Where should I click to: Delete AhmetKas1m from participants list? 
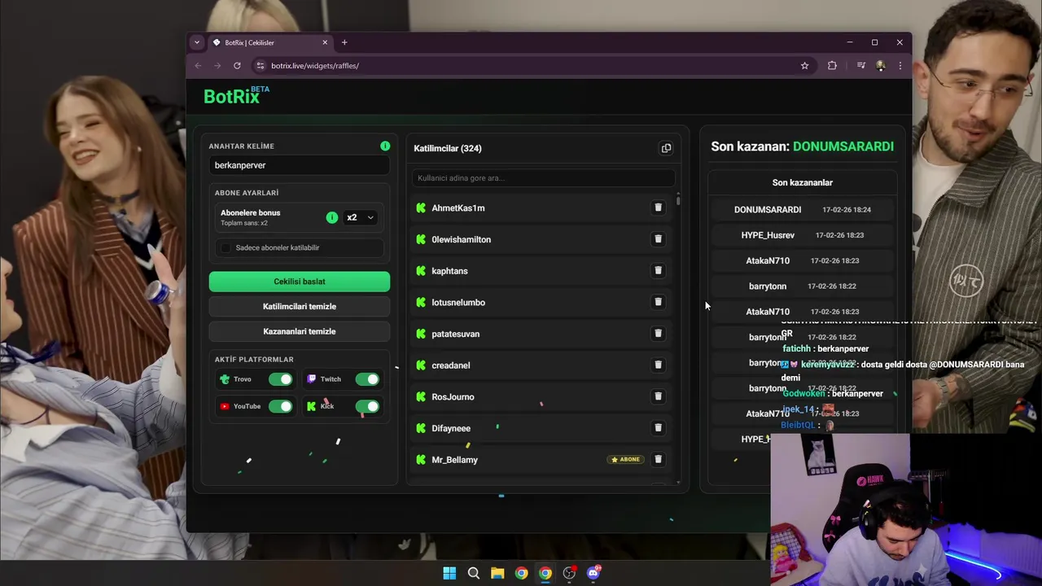coord(658,208)
